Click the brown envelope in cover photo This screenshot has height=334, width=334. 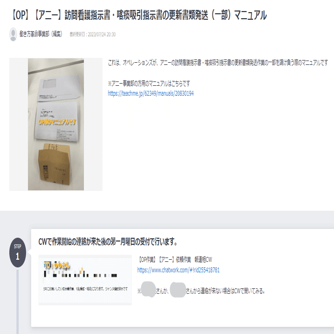point(54,164)
